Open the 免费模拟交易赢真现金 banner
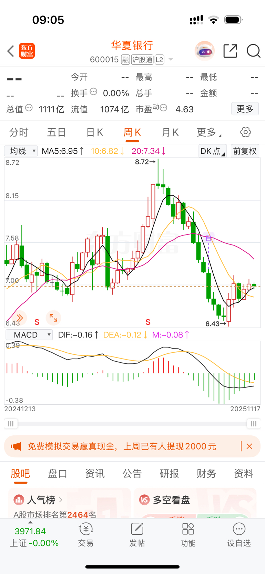The width and height of the screenshot is (265, 574). (x=132, y=446)
